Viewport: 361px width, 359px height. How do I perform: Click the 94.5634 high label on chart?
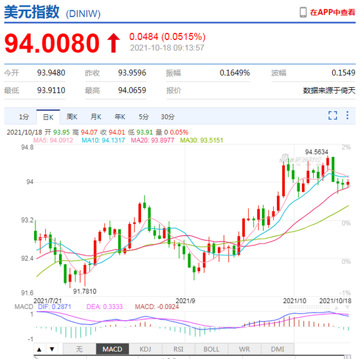coord(316,152)
